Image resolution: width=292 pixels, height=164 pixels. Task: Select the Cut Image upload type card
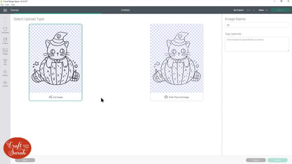point(56,62)
